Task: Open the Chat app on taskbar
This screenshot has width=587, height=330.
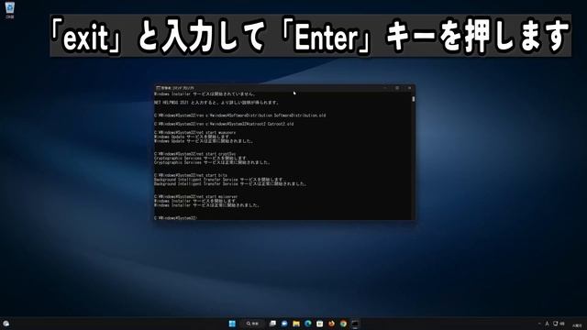Action: pyautogui.click(x=284, y=324)
